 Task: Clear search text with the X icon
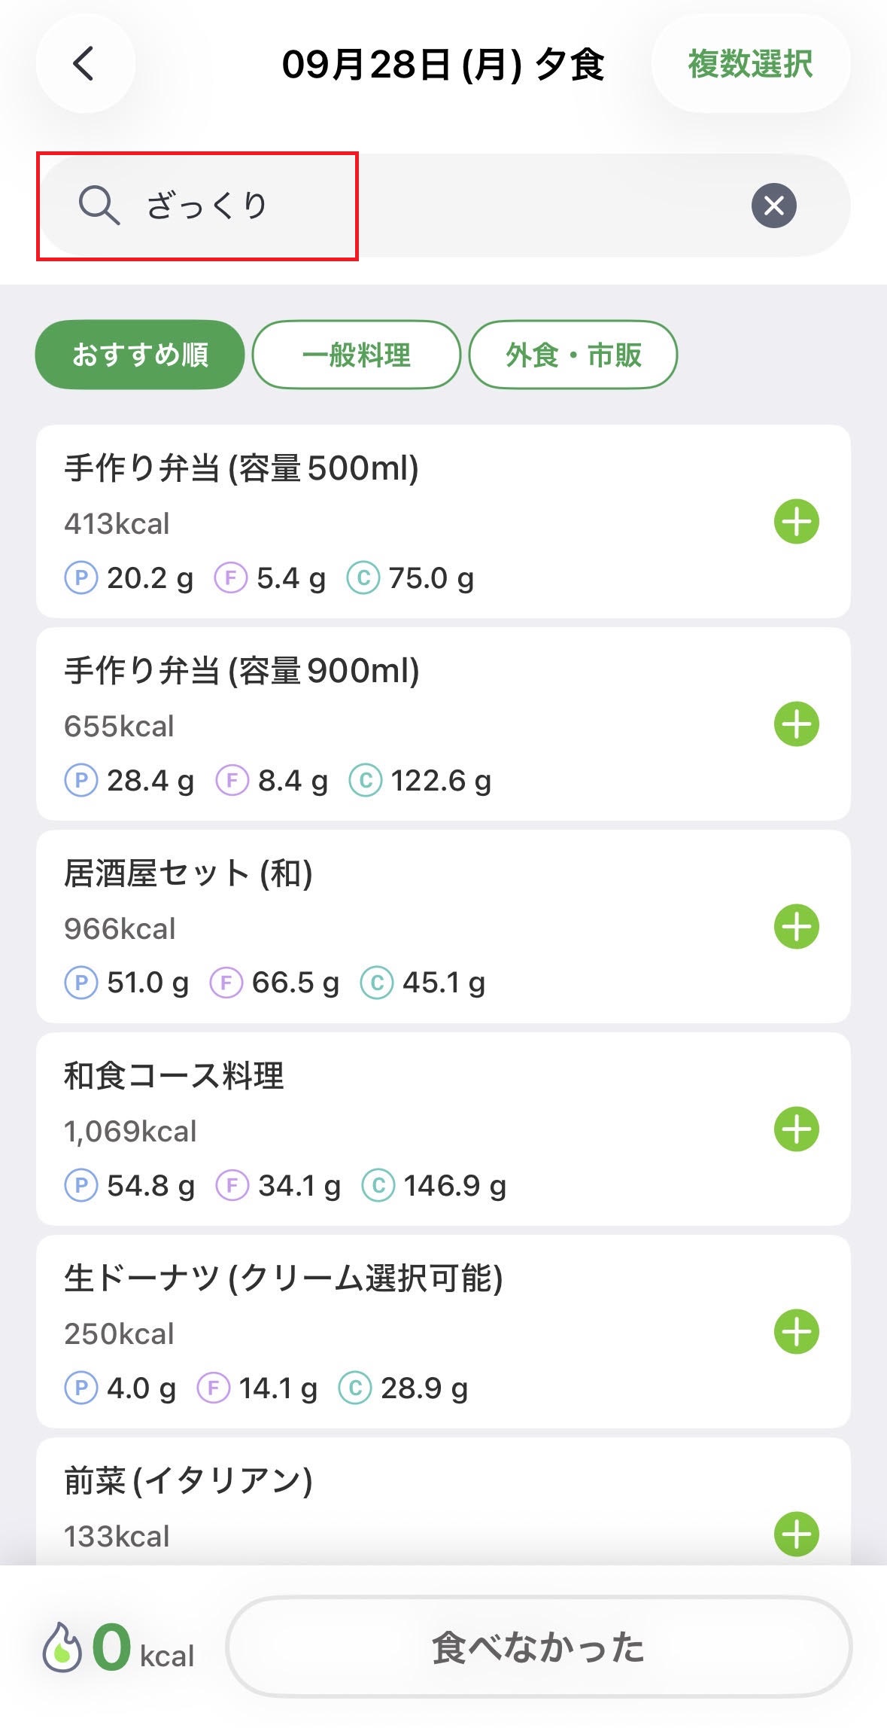[x=773, y=206]
